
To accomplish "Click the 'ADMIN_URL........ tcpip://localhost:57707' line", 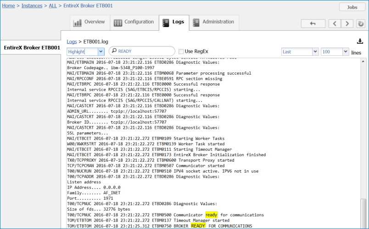I will click(117, 111).
